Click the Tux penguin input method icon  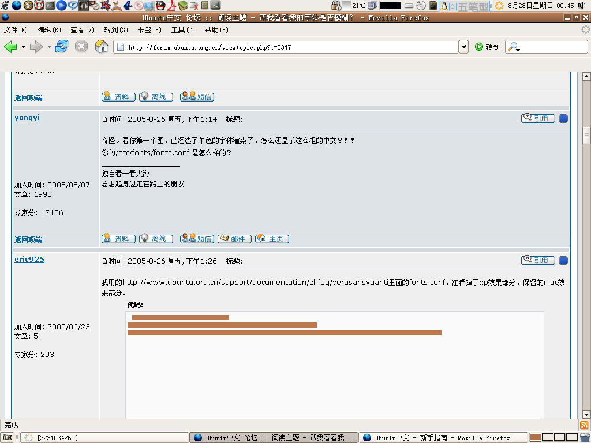tap(444, 6)
